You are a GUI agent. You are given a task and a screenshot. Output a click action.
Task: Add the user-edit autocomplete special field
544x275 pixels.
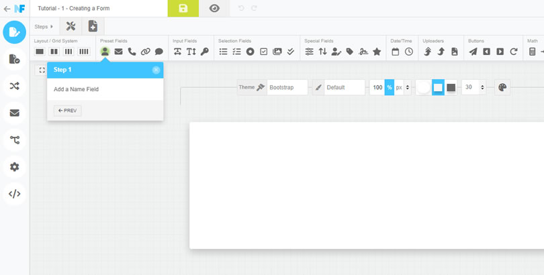[x=336, y=52]
